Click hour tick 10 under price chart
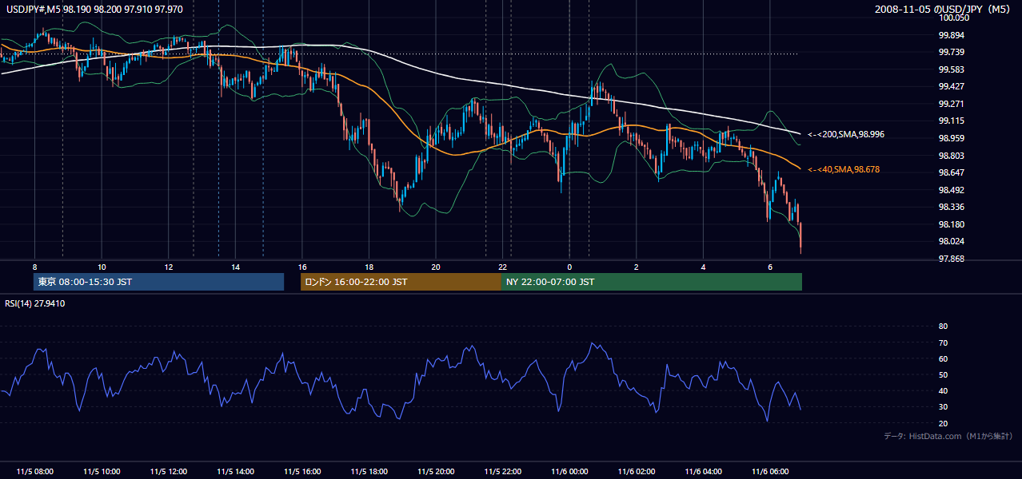 [x=102, y=267]
